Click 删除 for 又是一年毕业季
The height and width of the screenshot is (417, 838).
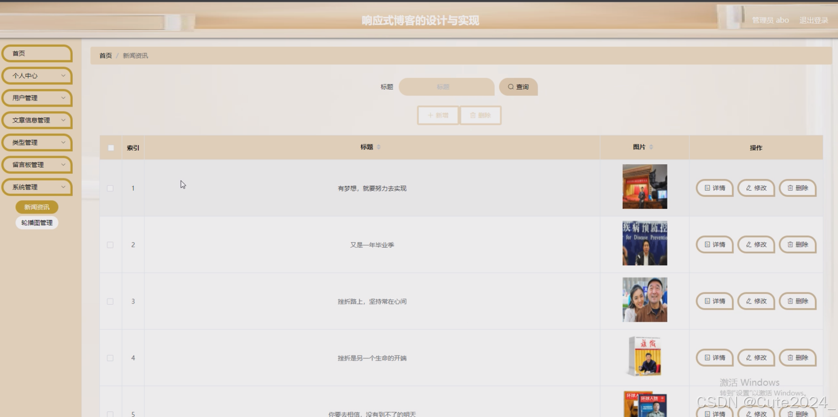pyautogui.click(x=798, y=244)
